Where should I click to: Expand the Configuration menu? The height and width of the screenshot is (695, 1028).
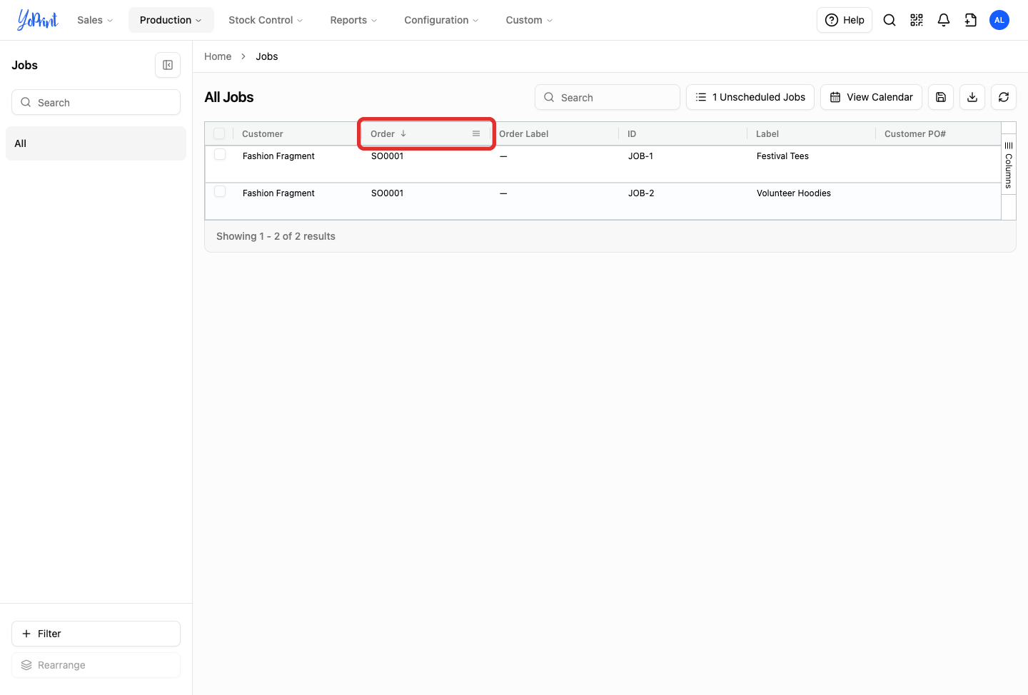pos(441,20)
